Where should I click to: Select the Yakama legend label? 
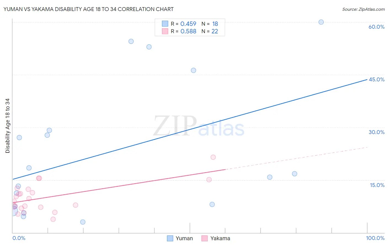[220, 238]
